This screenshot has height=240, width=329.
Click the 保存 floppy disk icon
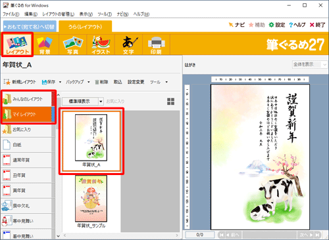44,82
